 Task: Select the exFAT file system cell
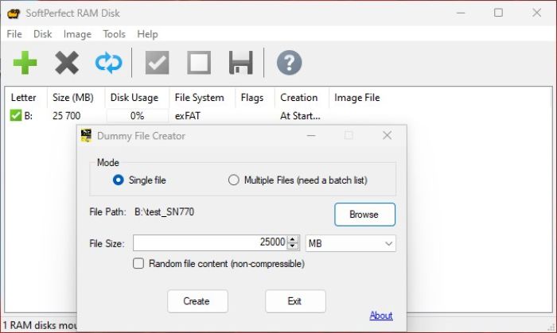click(x=188, y=115)
